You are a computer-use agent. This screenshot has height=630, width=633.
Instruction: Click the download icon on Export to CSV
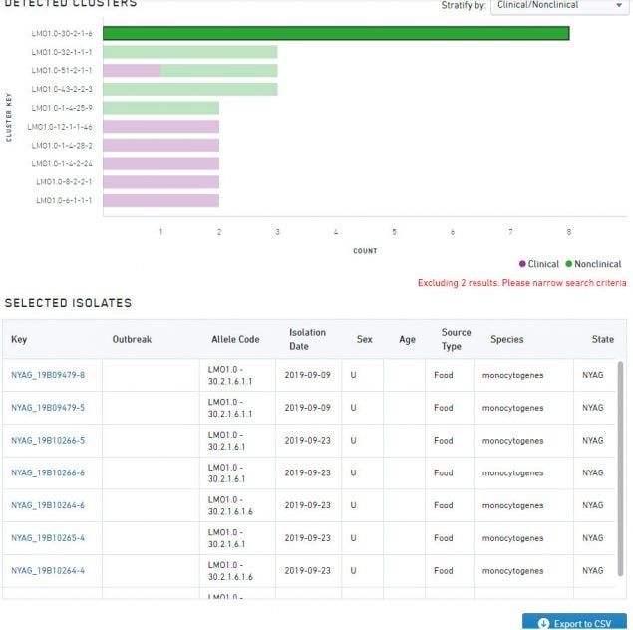click(x=543, y=624)
